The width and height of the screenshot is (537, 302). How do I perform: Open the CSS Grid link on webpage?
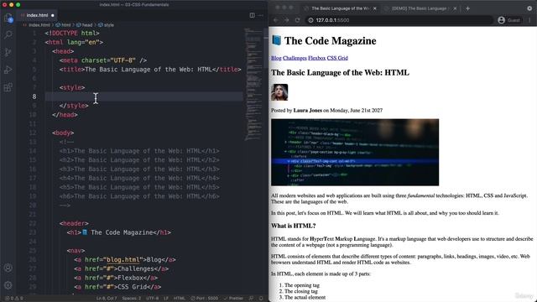coord(337,58)
